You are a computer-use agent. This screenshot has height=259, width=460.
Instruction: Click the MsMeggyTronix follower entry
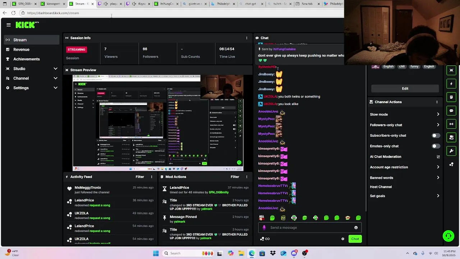111,190
